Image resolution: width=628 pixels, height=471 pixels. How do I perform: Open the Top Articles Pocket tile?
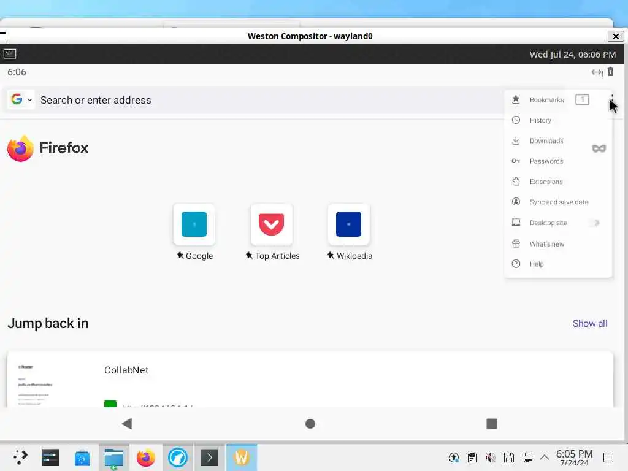coord(272,224)
